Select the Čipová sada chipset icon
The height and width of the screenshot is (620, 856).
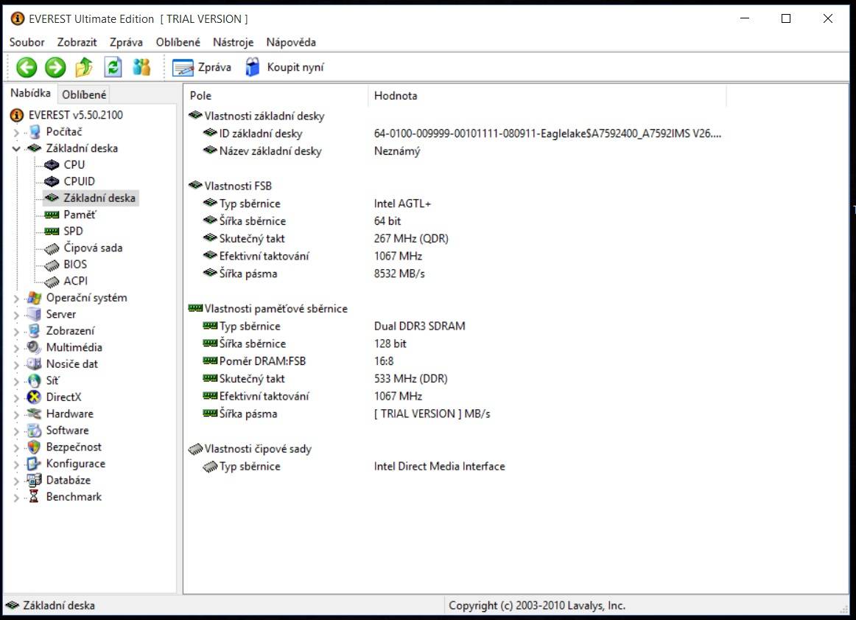click(x=52, y=248)
